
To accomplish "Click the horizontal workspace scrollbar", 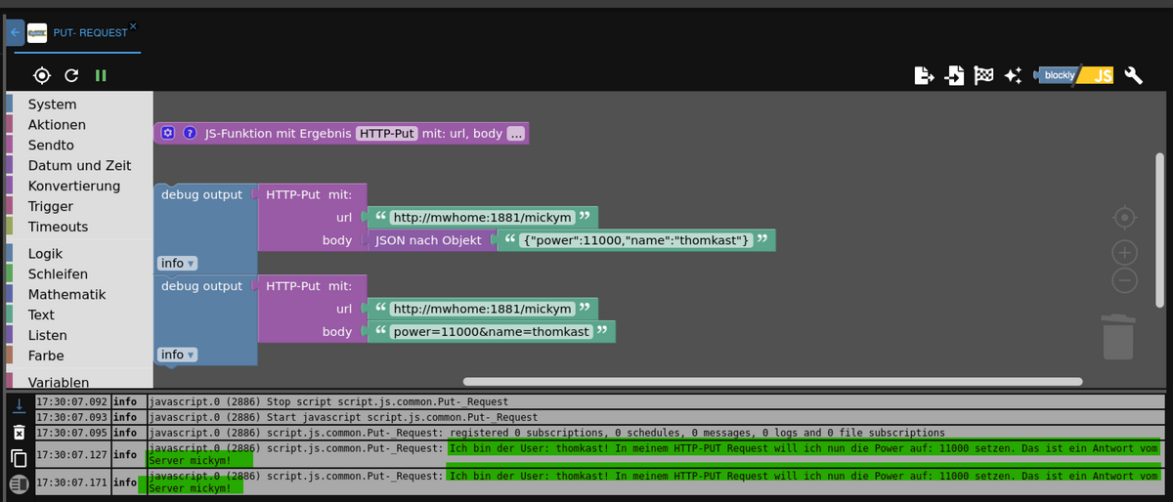I will (x=772, y=381).
